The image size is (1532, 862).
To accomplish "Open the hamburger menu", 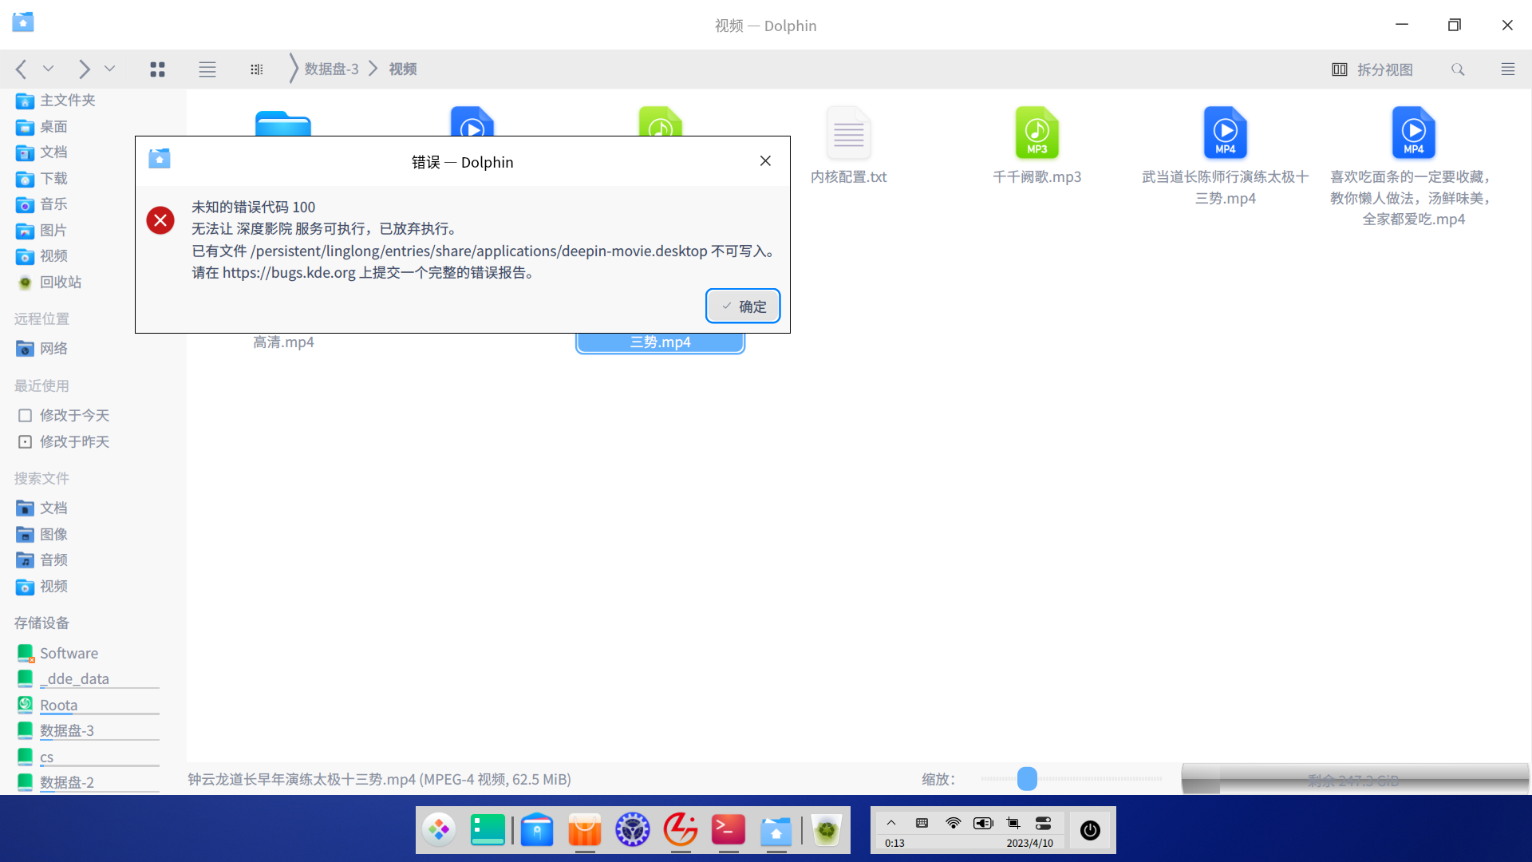I will pyautogui.click(x=1507, y=69).
